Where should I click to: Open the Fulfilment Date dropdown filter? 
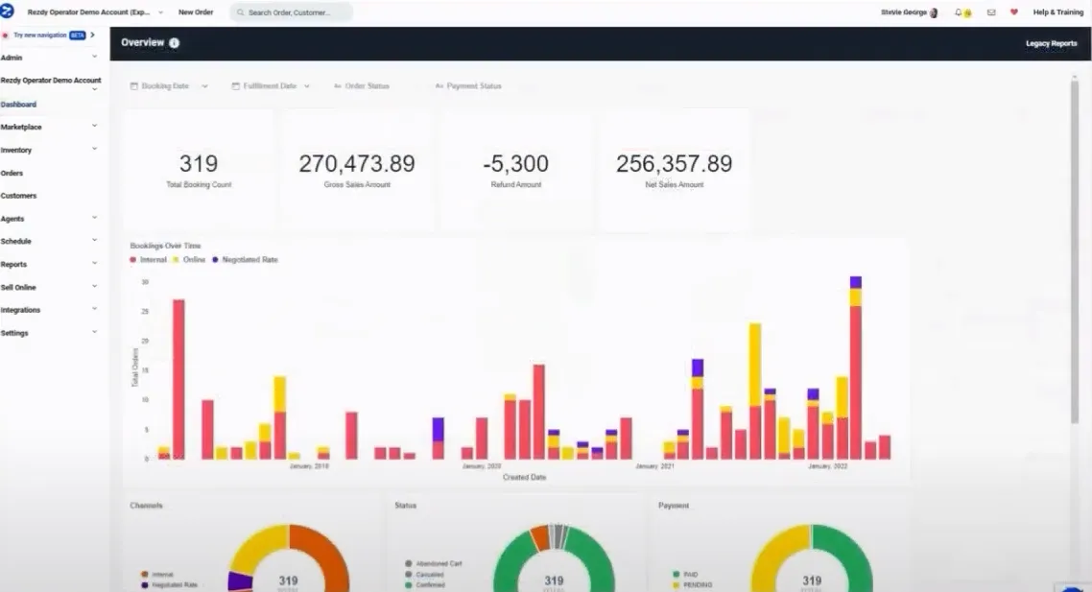[x=271, y=86]
